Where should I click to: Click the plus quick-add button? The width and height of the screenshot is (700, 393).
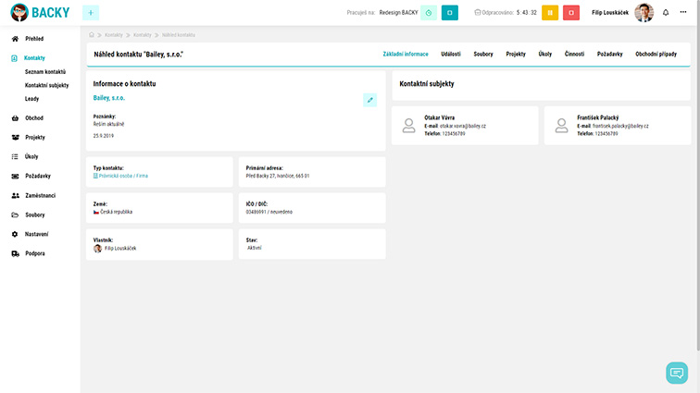(91, 12)
